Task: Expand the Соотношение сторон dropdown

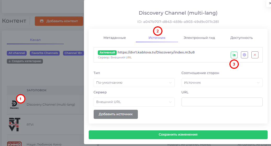Action: pyautogui.click(x=222, y=83)
